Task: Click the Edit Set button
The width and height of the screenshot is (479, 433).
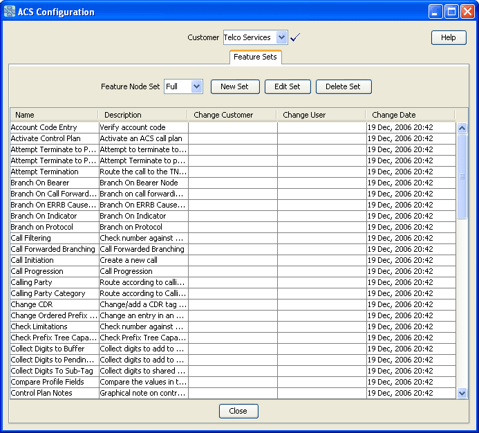Action: pyautogui.click(x=288, y=87)
